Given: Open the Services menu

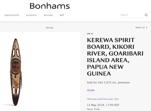Looking at the screenshot, I should [48, 15].
